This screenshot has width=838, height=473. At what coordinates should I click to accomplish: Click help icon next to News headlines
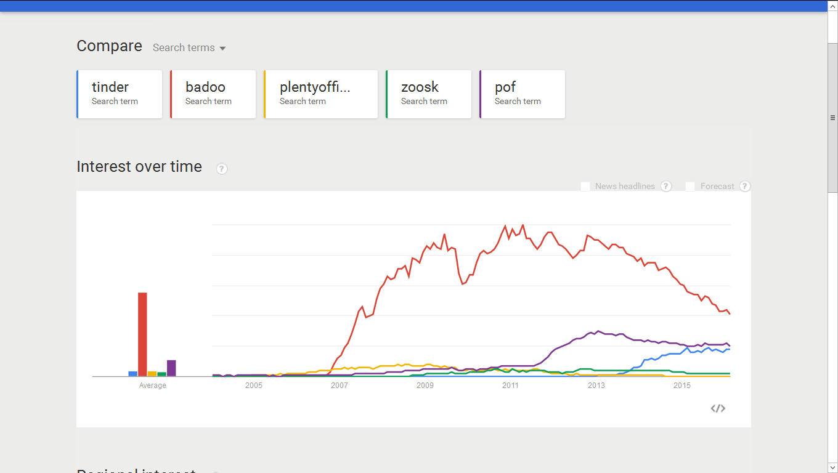[x=666, y=186]
